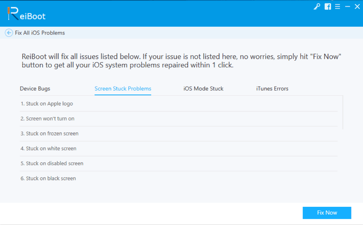Select Stuck on Apple logo item
This screenshot has height=225, width=363.
[x=47, y=104]
